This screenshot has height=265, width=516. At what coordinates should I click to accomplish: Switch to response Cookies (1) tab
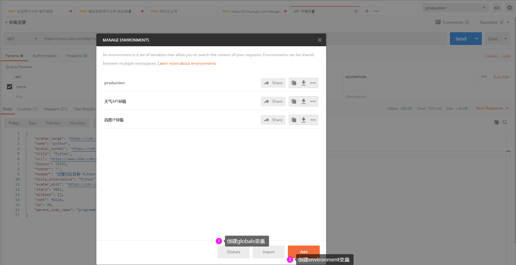[27, 109]
